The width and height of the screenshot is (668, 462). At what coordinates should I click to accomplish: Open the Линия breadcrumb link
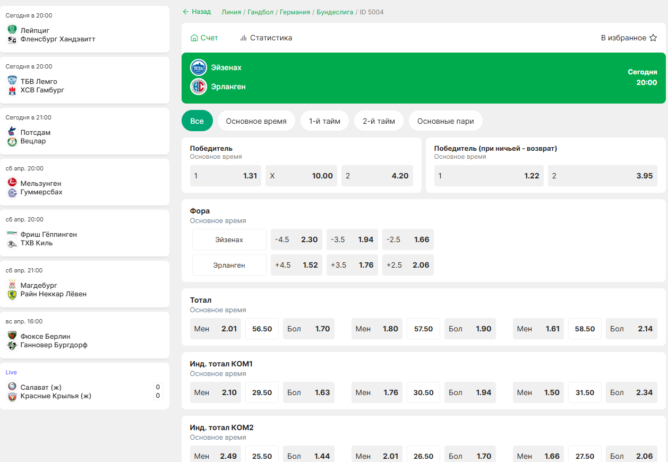232,12
